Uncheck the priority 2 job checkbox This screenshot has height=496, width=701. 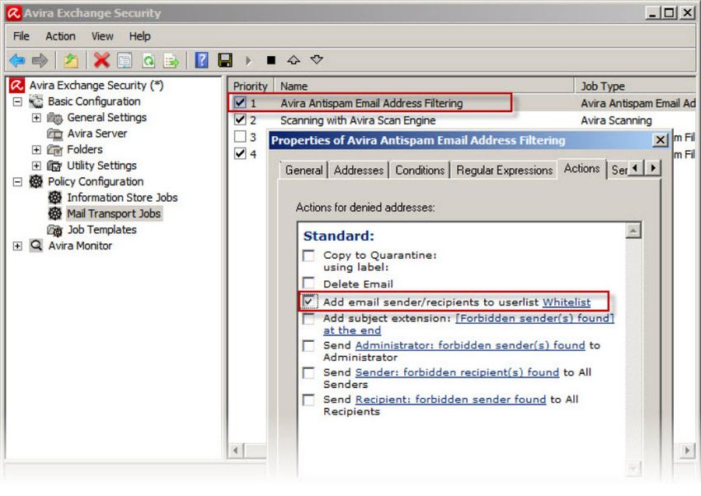tap(240, 119)
